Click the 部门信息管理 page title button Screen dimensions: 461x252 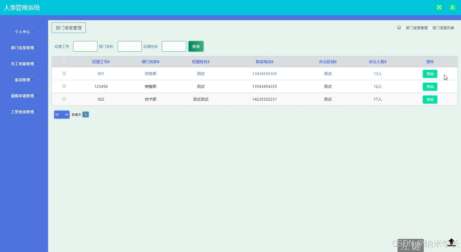[69, 28]
